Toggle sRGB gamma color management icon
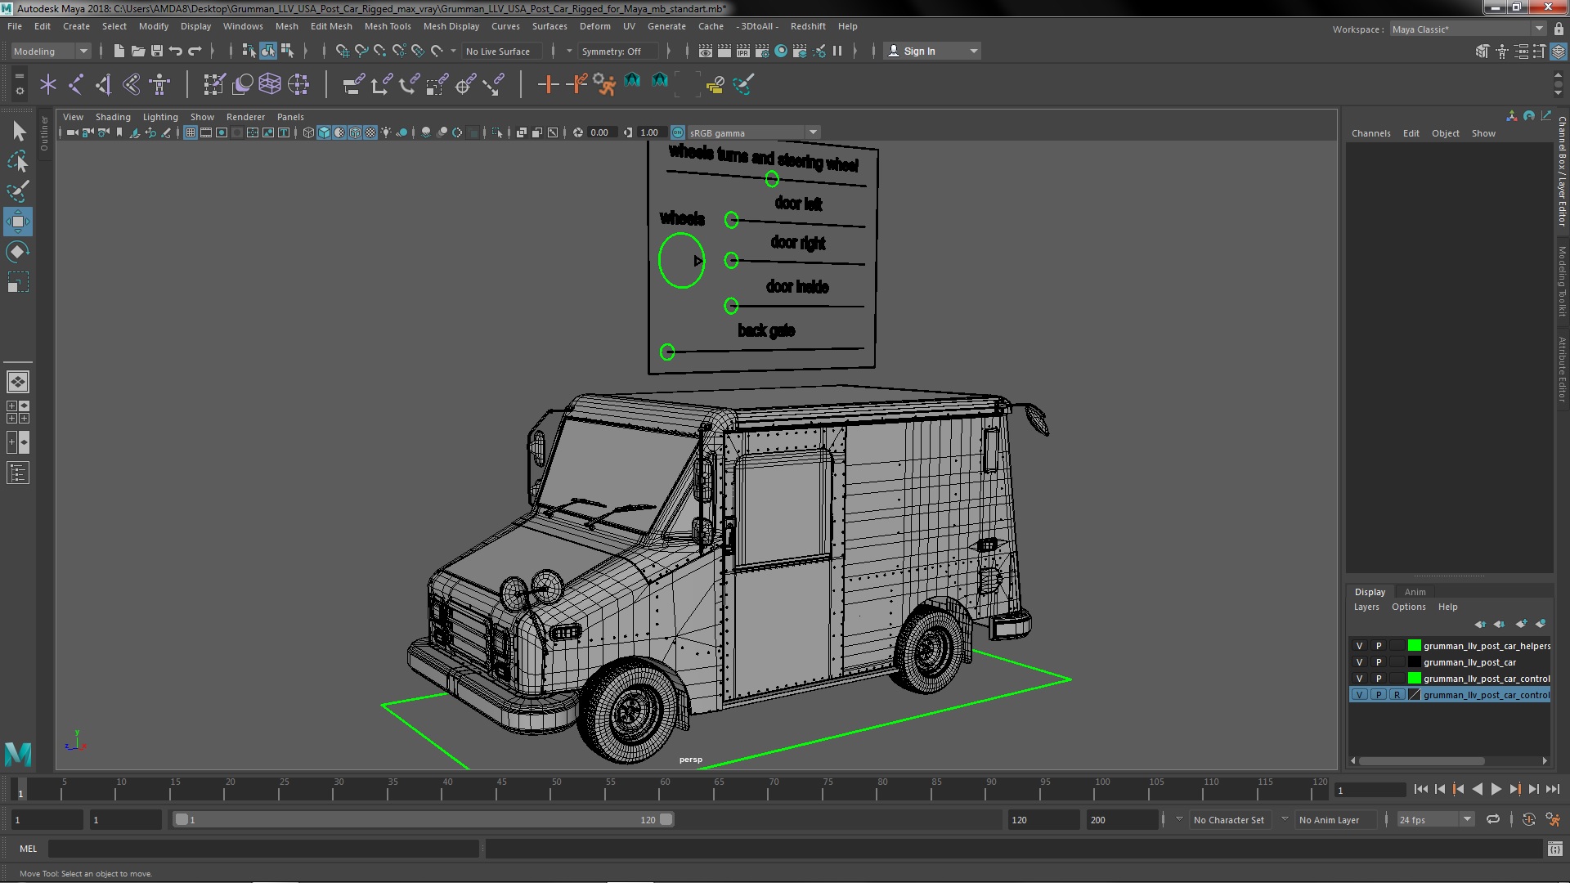Viewport: 1570px width, 883px height. click(x=678, y=132)
